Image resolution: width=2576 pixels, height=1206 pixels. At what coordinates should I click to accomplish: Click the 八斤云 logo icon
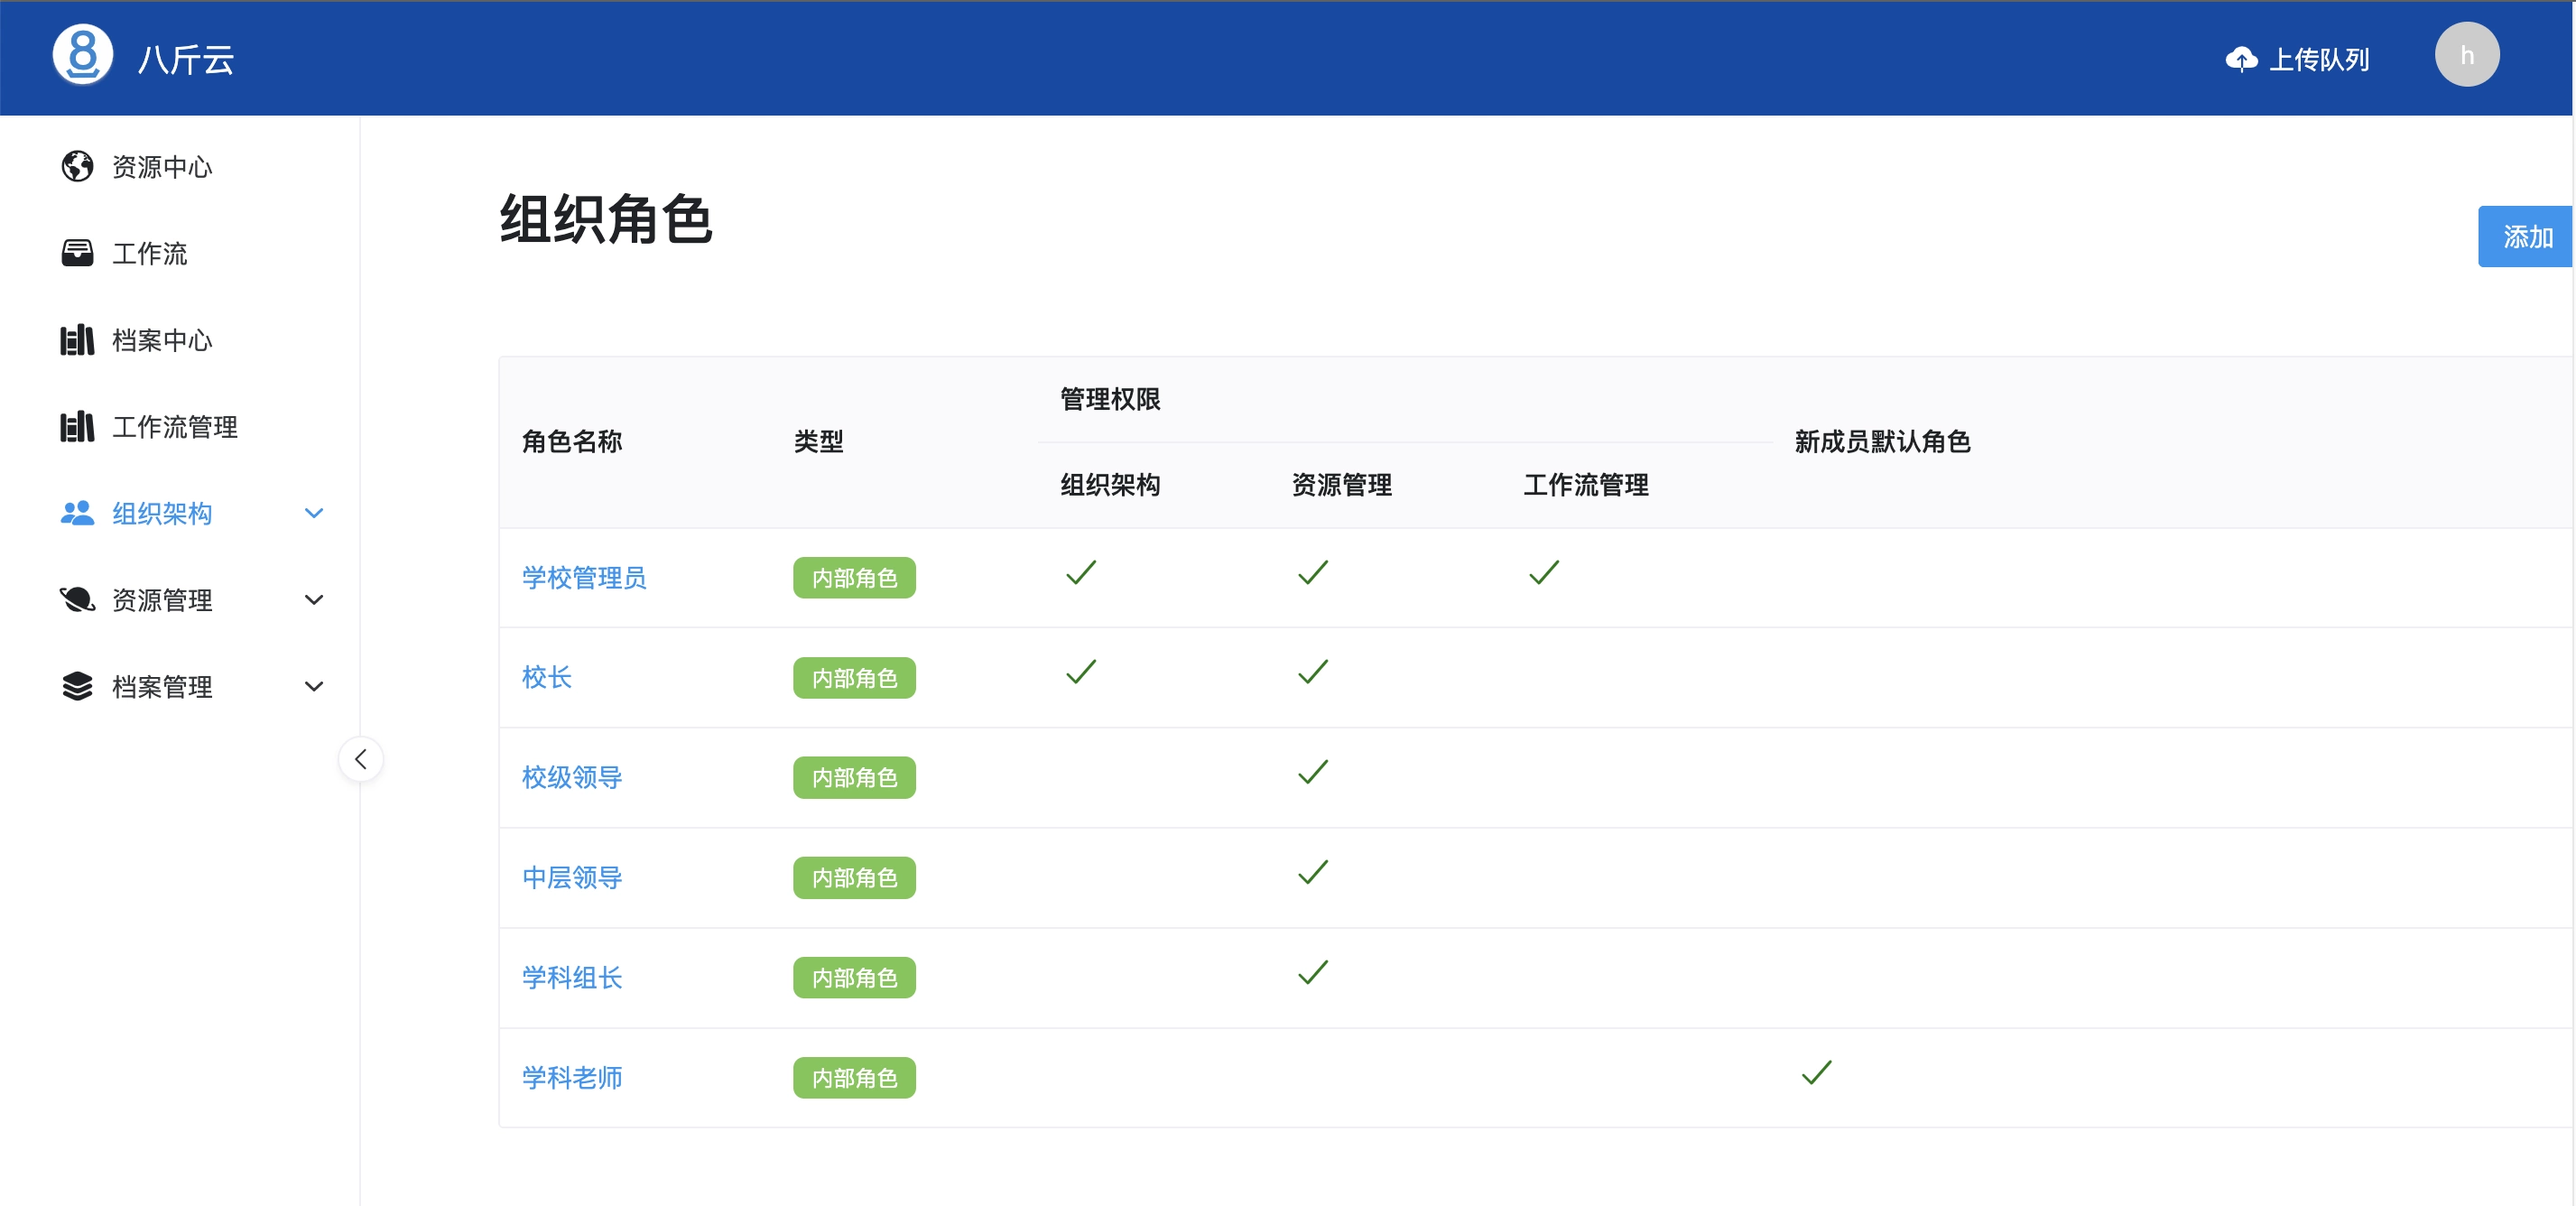point(82,56)
